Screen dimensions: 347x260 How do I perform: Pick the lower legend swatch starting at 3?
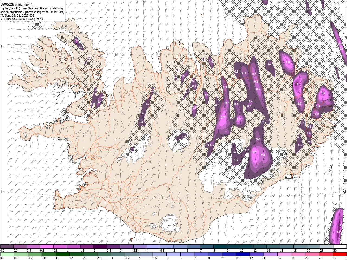118,254
